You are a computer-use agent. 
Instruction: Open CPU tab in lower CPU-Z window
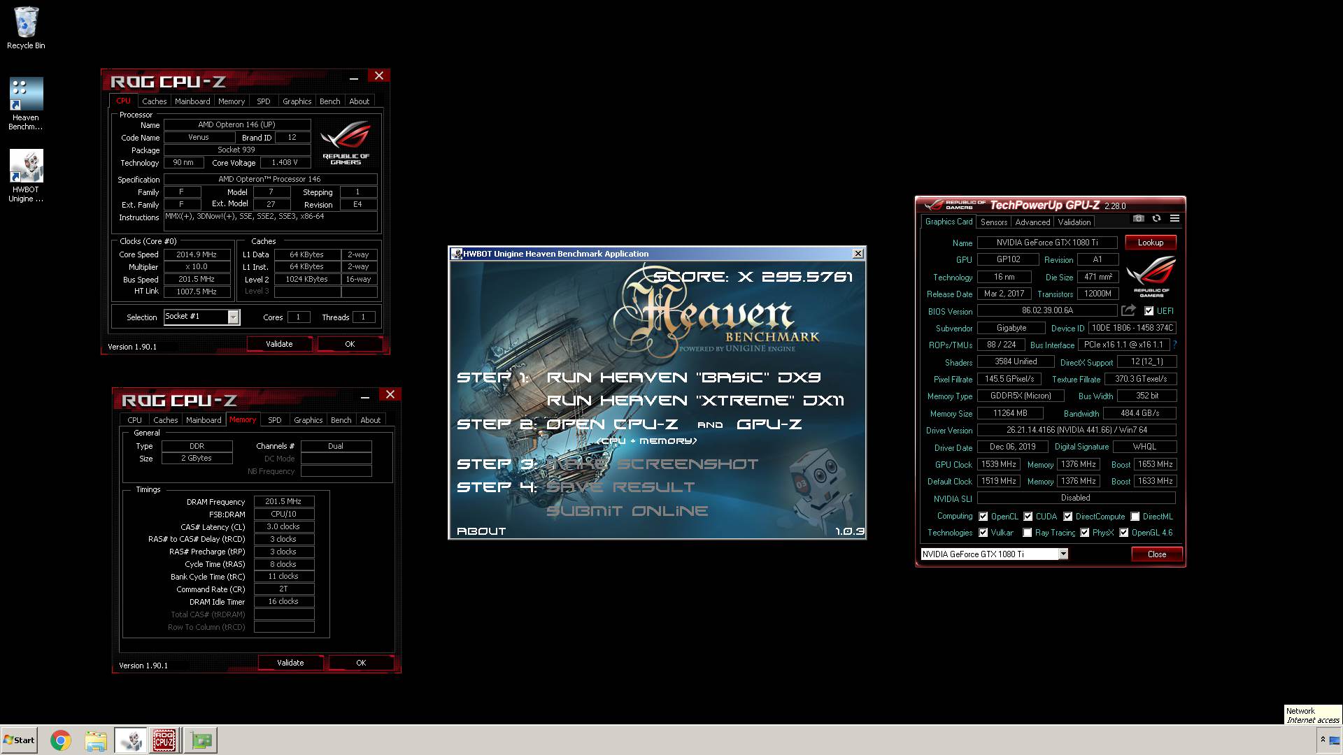pos(134,420)
